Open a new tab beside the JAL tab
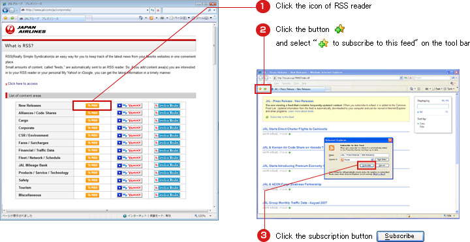The width and height of the screenshot is (470, 242). 88,18
